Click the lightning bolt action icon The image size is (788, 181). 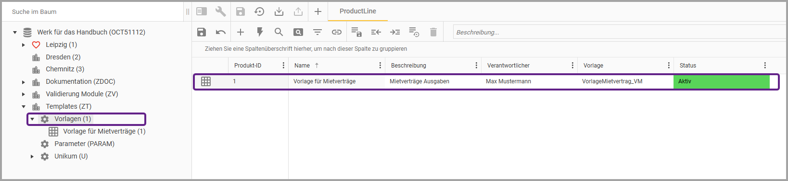(260, 32)
